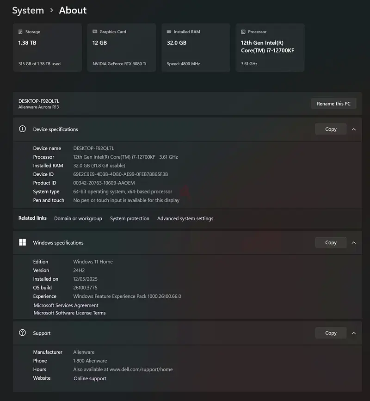Screen dimensions: 370x401
Task: Open Advanced system settings
Action: point(185,218)
